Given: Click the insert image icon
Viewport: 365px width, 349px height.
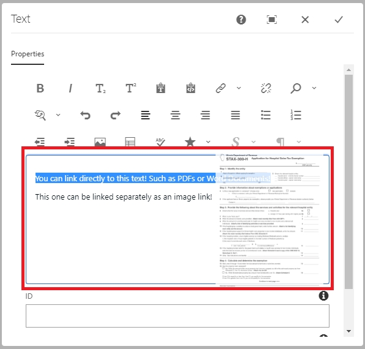Looking at the screenshot, I should tap(100, 142).
